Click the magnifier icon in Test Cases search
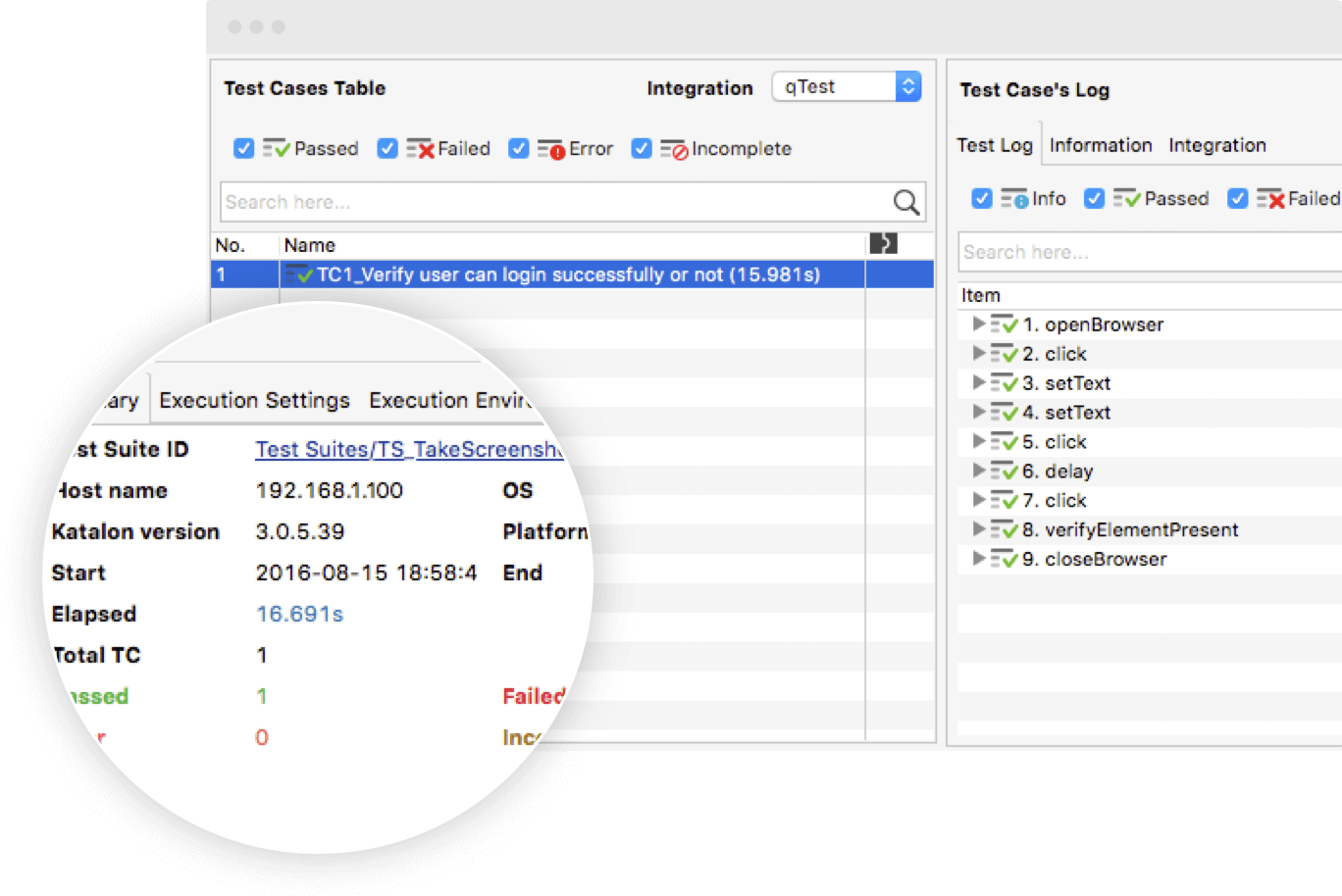The image size is (1342, 896). [906, 202]
